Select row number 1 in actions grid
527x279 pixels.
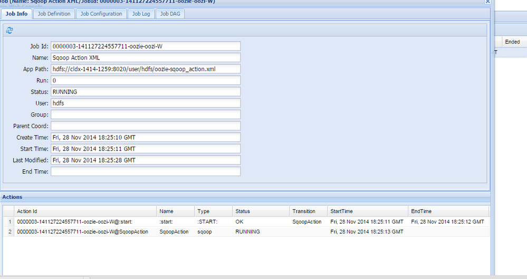click(9, 222)
